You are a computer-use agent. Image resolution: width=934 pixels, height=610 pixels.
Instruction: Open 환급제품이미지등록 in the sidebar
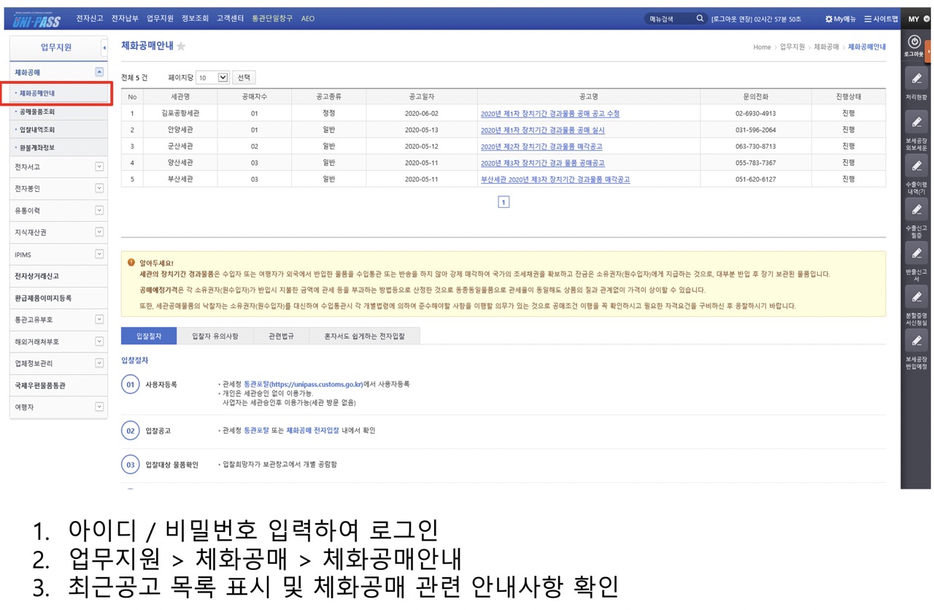pos(43,298)
